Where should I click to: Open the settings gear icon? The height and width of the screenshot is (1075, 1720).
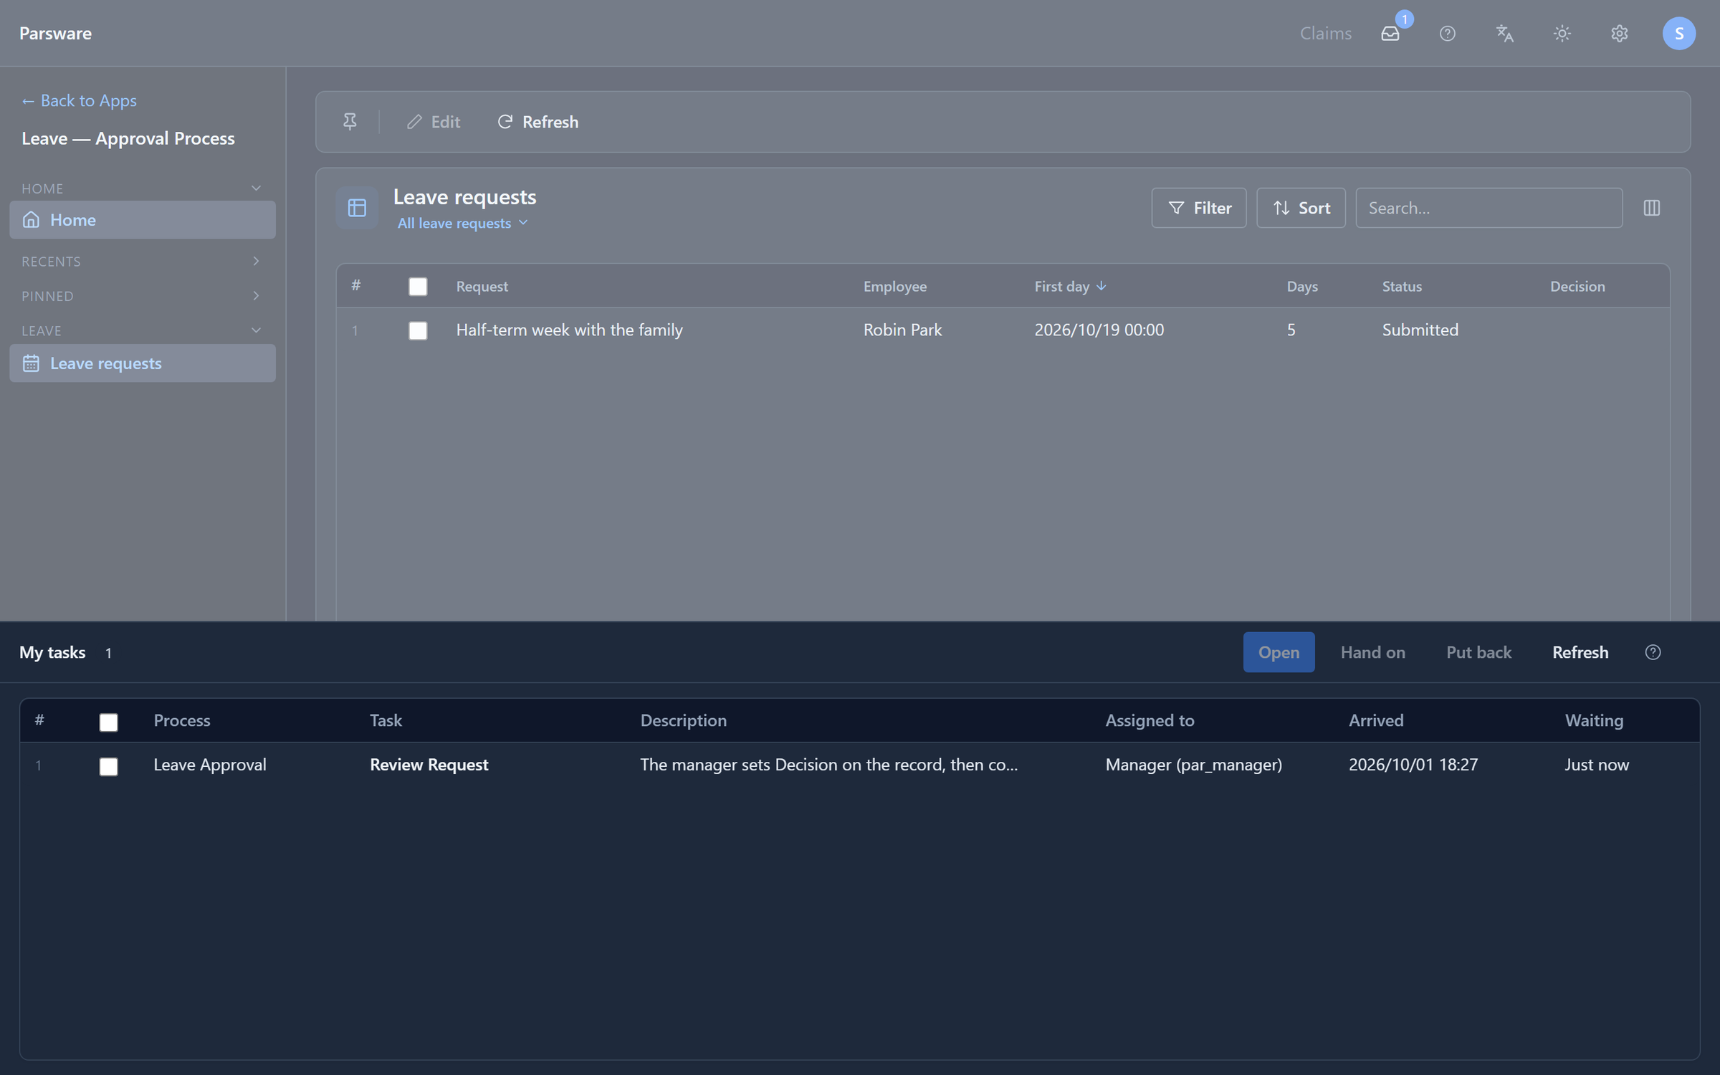point(1620,33)
